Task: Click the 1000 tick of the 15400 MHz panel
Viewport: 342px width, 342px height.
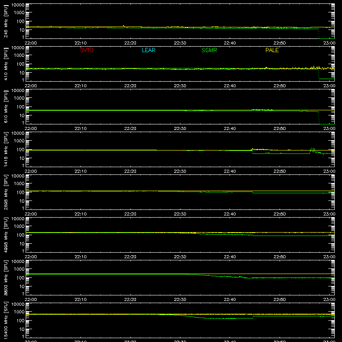Action: 19,312
